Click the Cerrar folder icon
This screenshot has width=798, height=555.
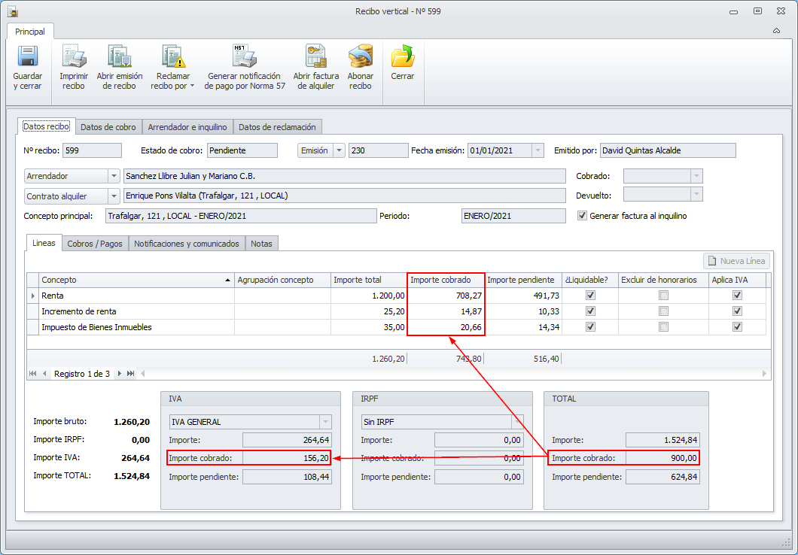(402, 58)
